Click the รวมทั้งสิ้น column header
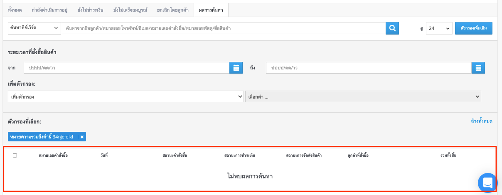The height and width of the screenshot is (195, 502). (x=448, y=156)
